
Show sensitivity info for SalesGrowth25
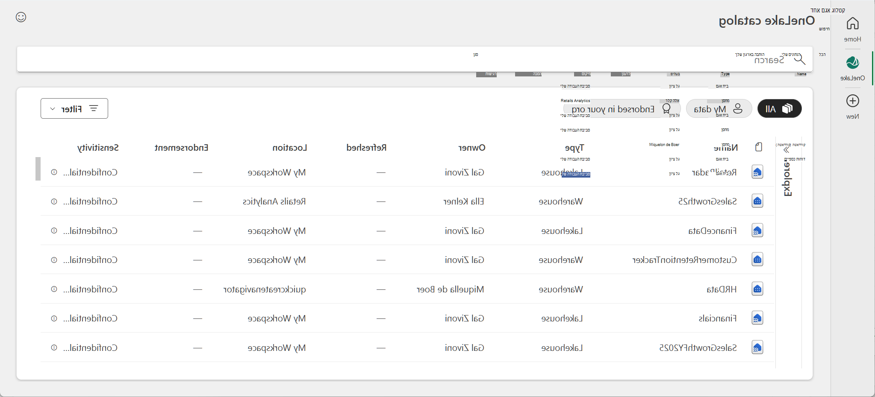point(54,201)
